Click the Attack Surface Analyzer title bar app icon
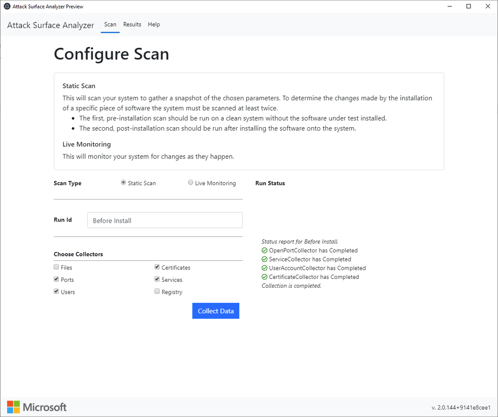498x417 pixels. click(x=6, y=6)
